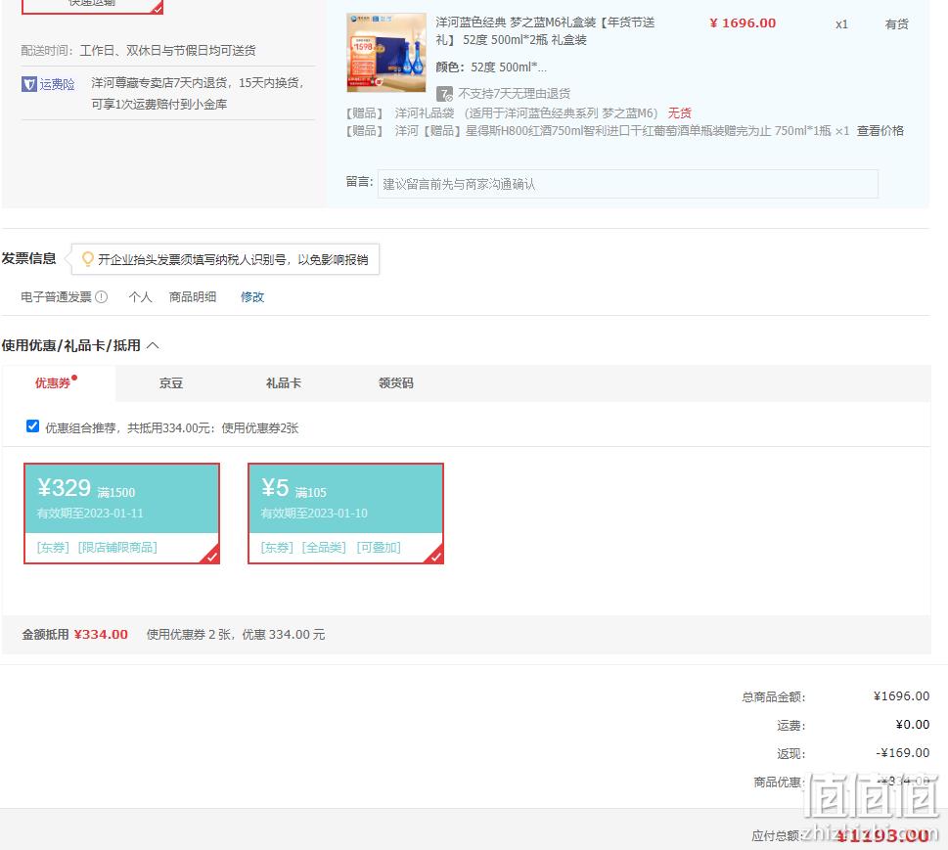Click 修改 to edit invoice info
948x850 pixels.
tap(252, 296)
